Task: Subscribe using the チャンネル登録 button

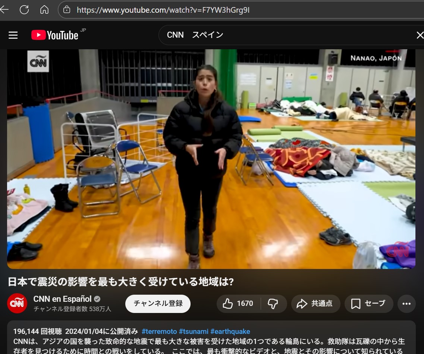Action: (x=158, y=304)
